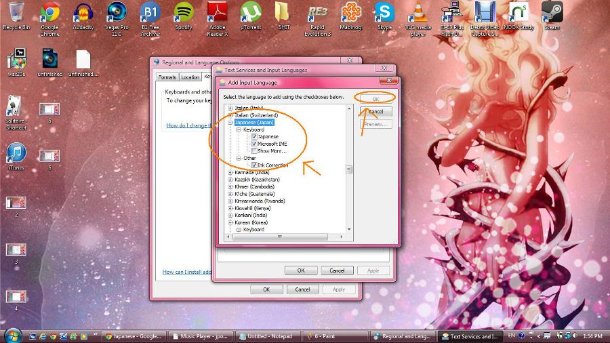
Task: Click OK in Add Input Language dialog
Action: 375,99
